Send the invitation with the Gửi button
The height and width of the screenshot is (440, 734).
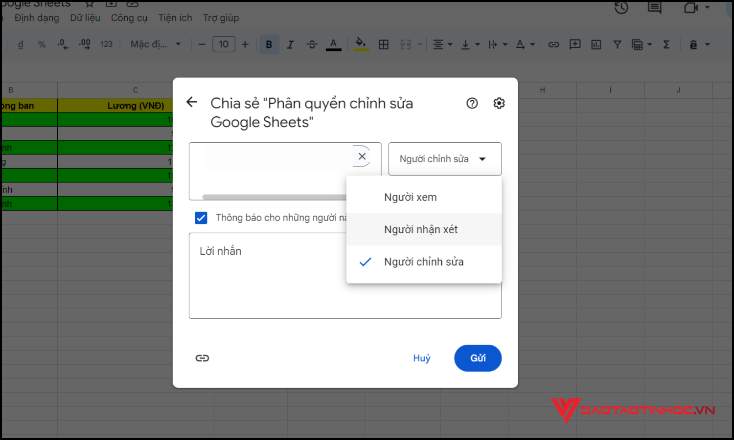(x=478, y=358)
